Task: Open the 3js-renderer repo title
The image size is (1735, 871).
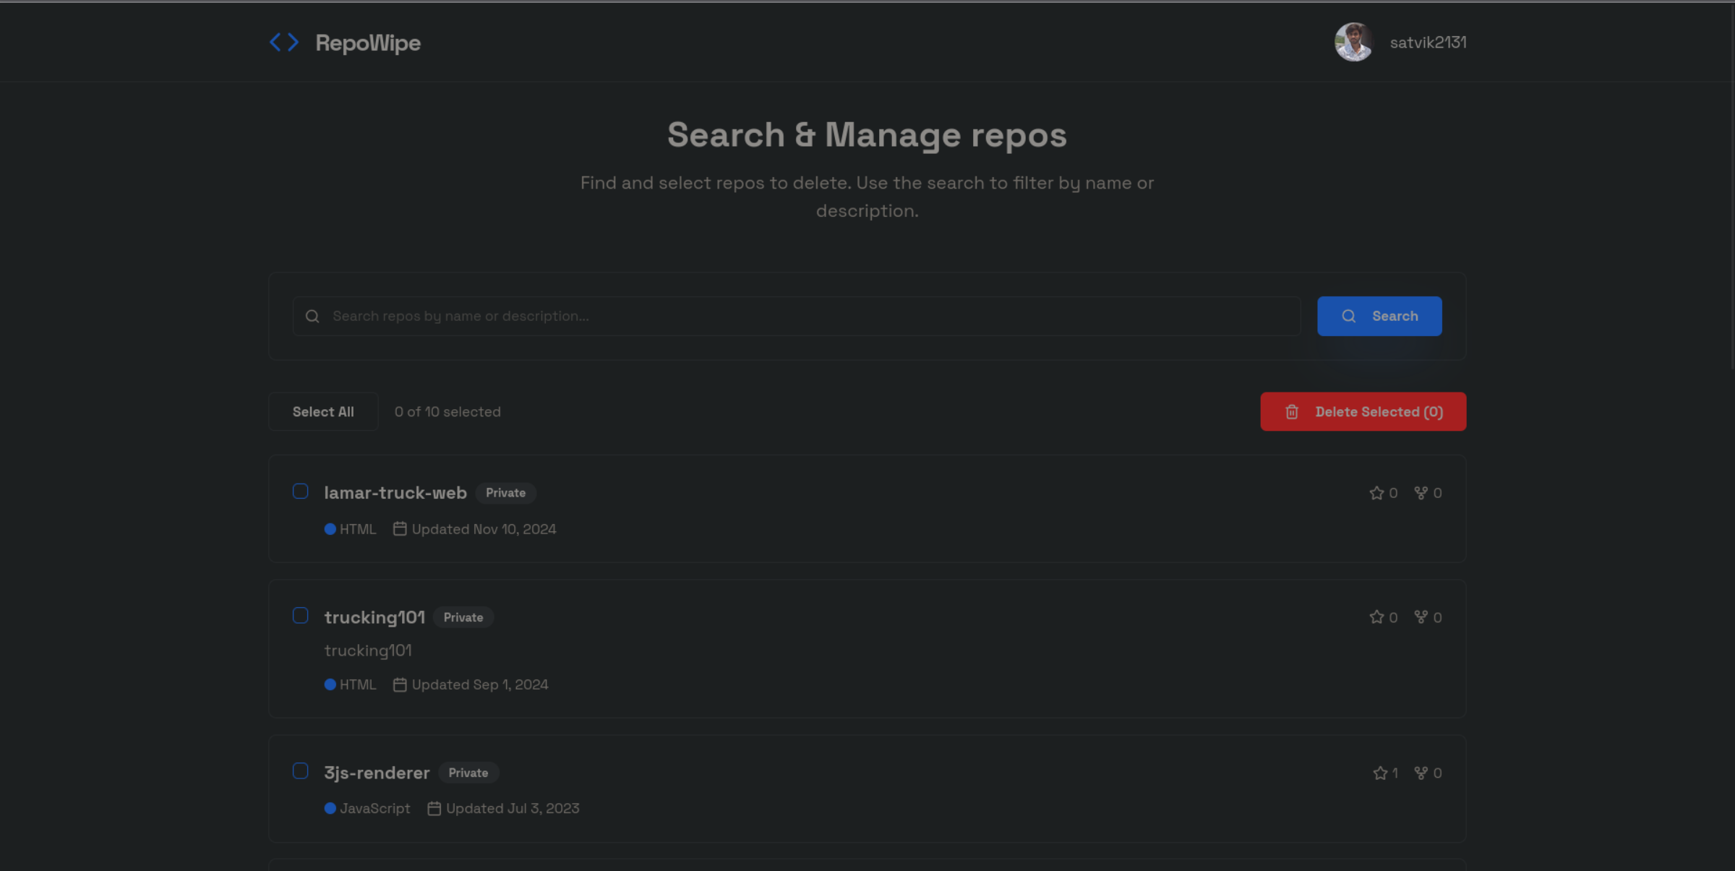Action: [x=377, y=773]
